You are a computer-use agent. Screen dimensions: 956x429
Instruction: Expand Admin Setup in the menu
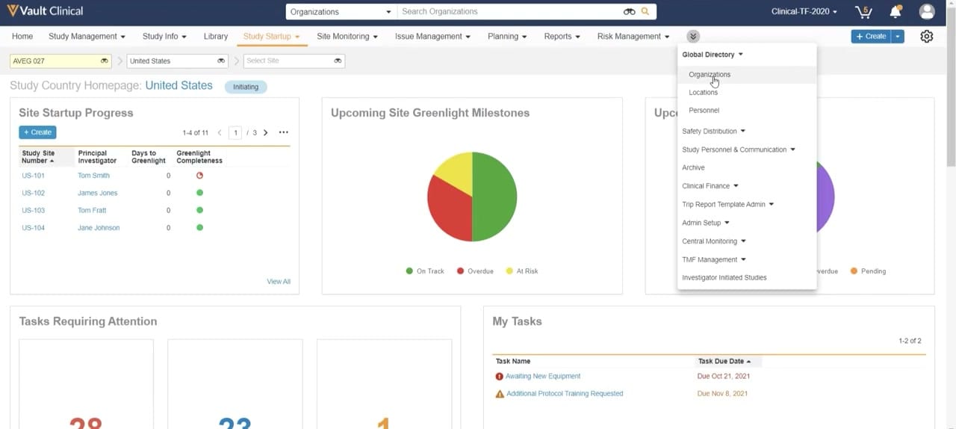[705, 223]
